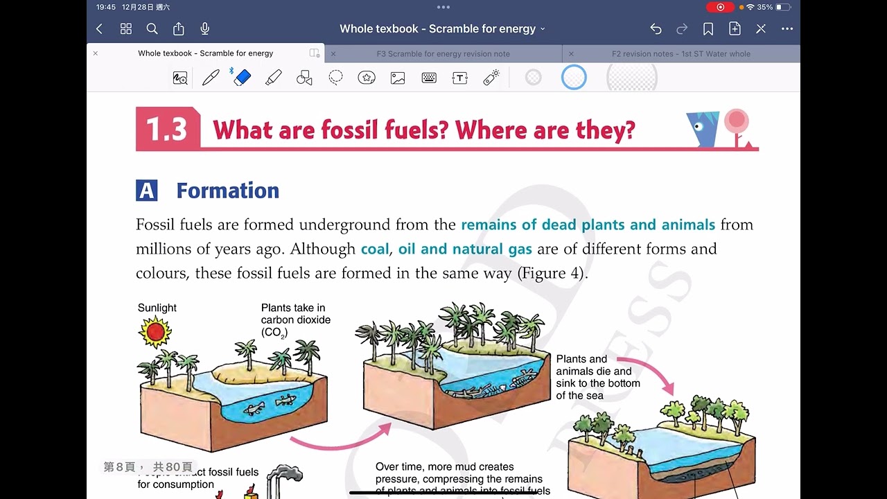The width and height of the screenshot is (887, 499).
Task: Select the Pen tool
Action: click(211, 78)
